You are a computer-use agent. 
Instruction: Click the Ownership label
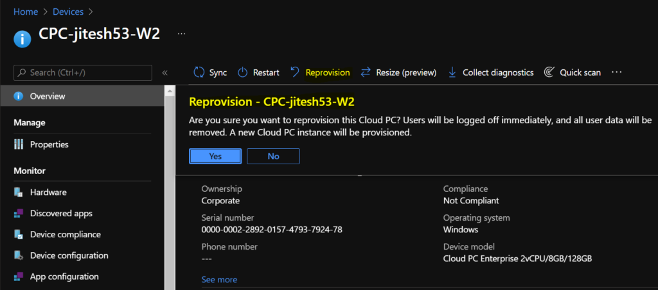coord(222,189)
